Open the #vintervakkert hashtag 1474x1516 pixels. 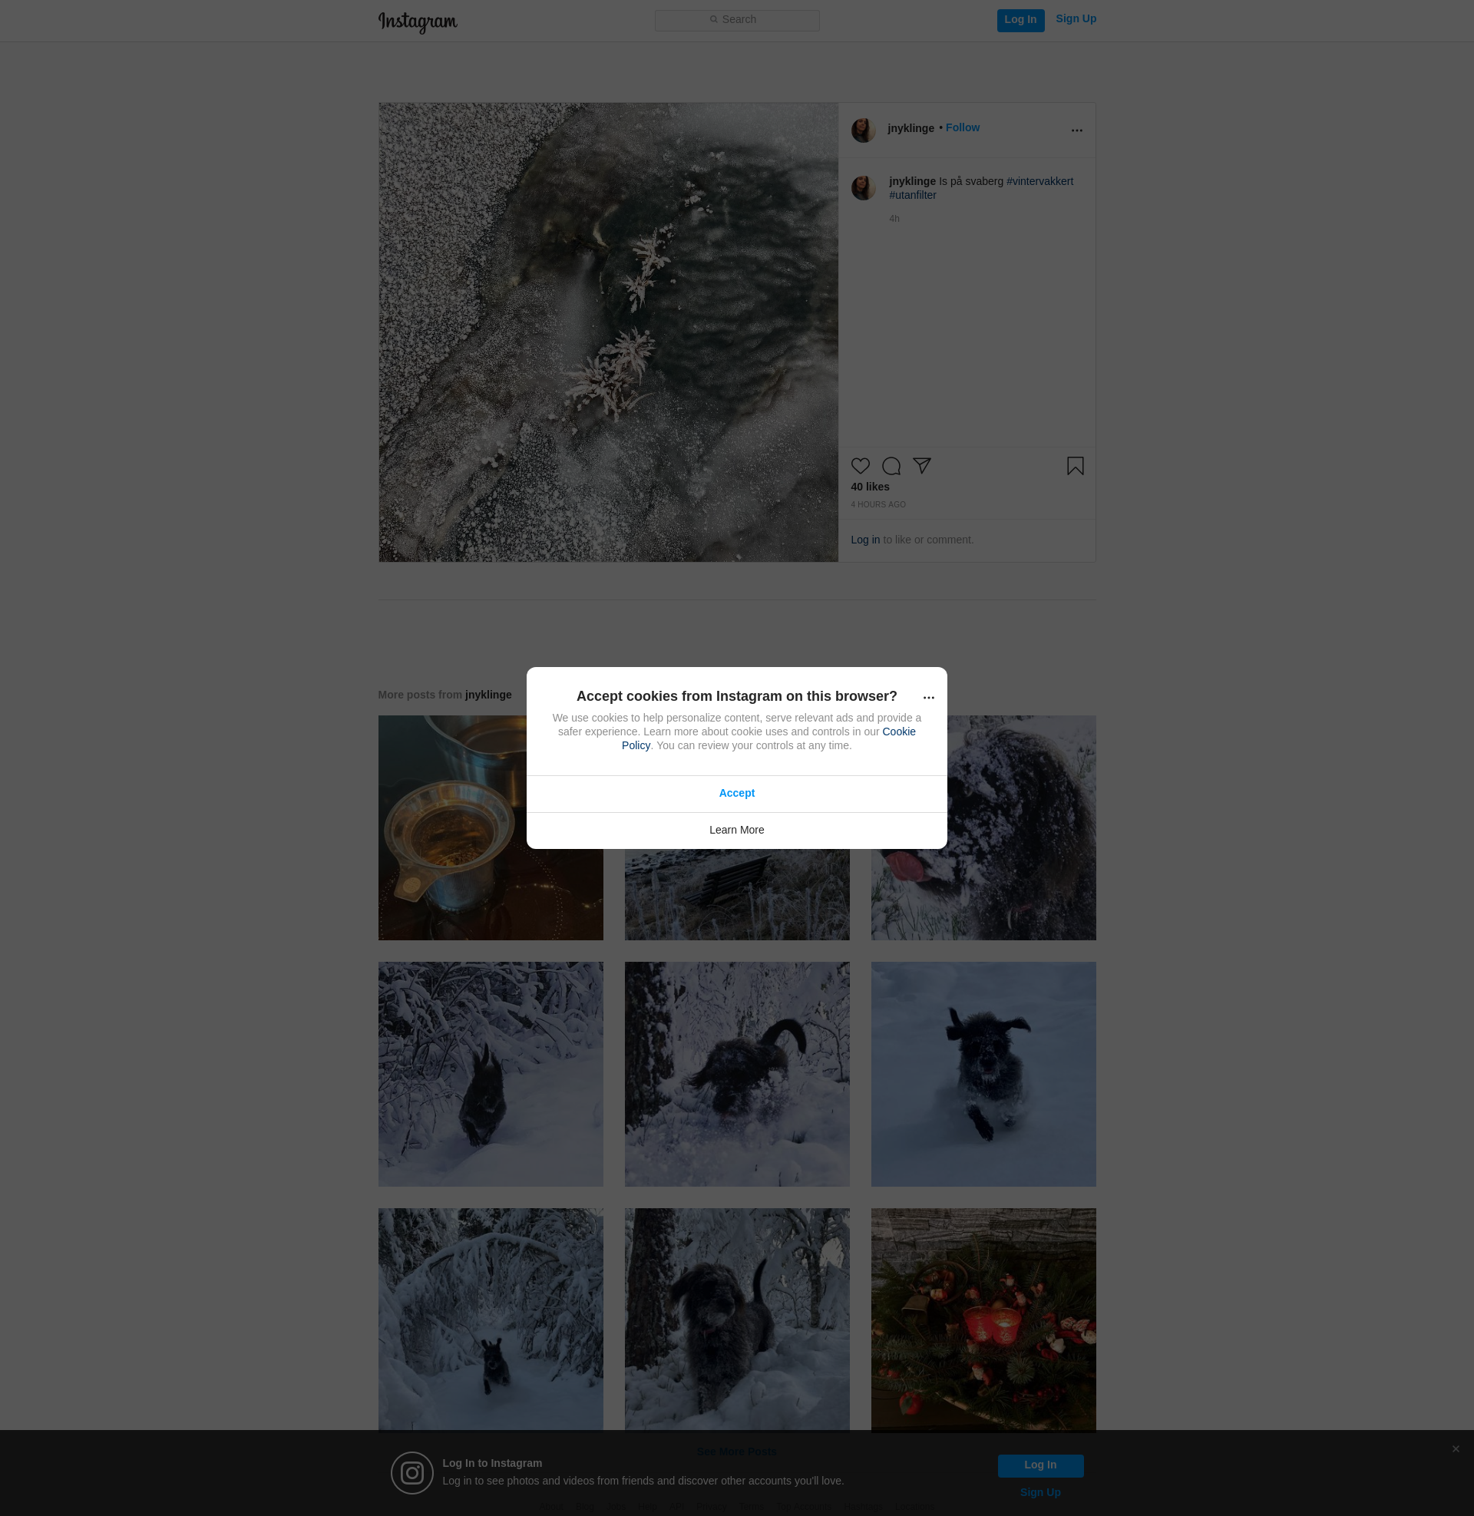1039,181
